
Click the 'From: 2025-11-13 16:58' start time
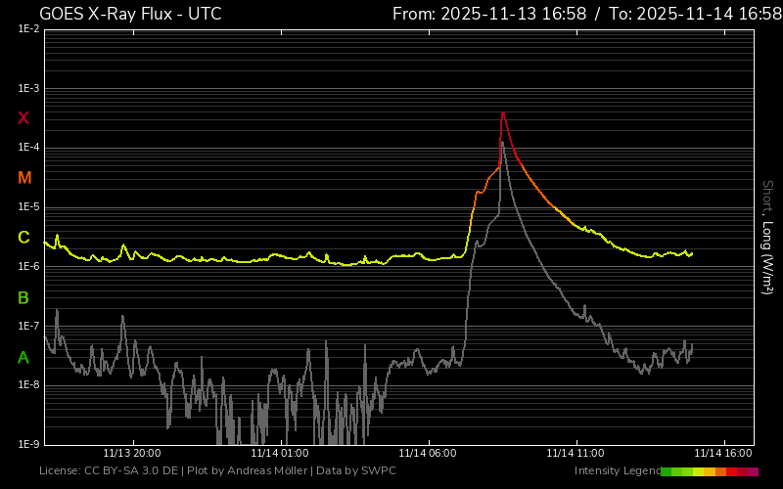pyautogui.click(x=489, y=14)
